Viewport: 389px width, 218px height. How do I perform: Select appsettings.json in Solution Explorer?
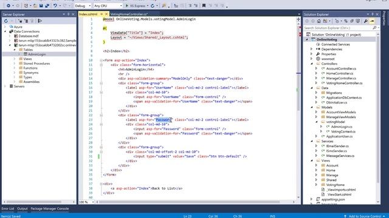pos(333,199)
